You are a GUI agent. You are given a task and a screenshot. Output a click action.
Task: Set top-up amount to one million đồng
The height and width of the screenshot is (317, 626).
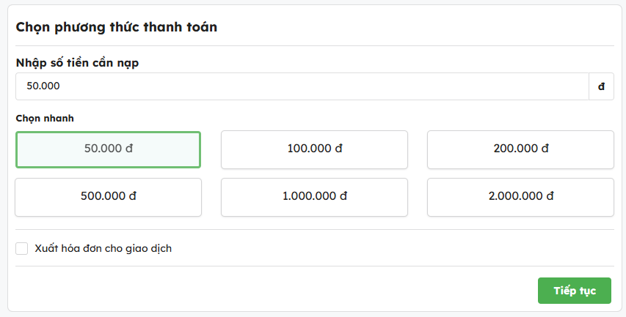pyautogui.click(x=314, y=197)
